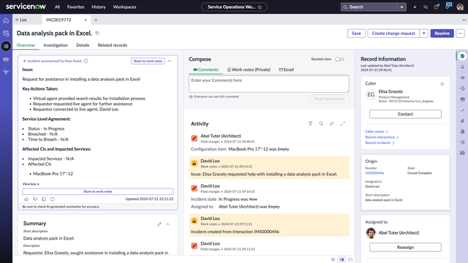This screenshot has height=263, width=468.
Task: Open the more actions ellipsis button
Action: click(x=460, y=34)
